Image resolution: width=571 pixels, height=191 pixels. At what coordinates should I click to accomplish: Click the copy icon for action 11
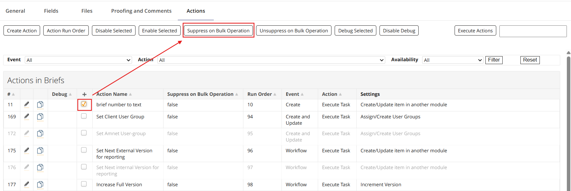(x=40, y=104)
